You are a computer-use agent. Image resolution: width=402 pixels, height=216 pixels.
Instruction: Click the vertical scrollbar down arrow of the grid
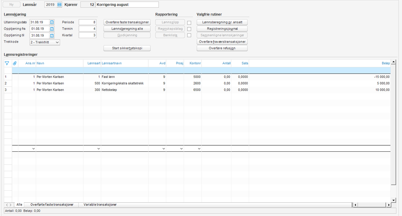pyautogui.click(x=394, y=200)
